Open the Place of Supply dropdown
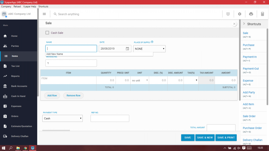 (x=149, y=48)
